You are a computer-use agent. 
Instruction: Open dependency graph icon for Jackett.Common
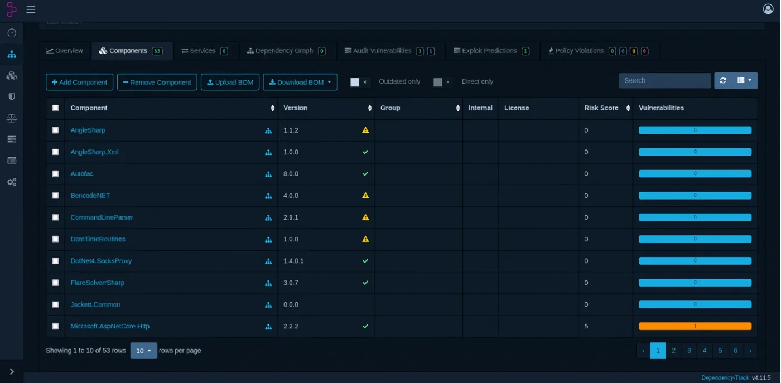pos(268,304)
